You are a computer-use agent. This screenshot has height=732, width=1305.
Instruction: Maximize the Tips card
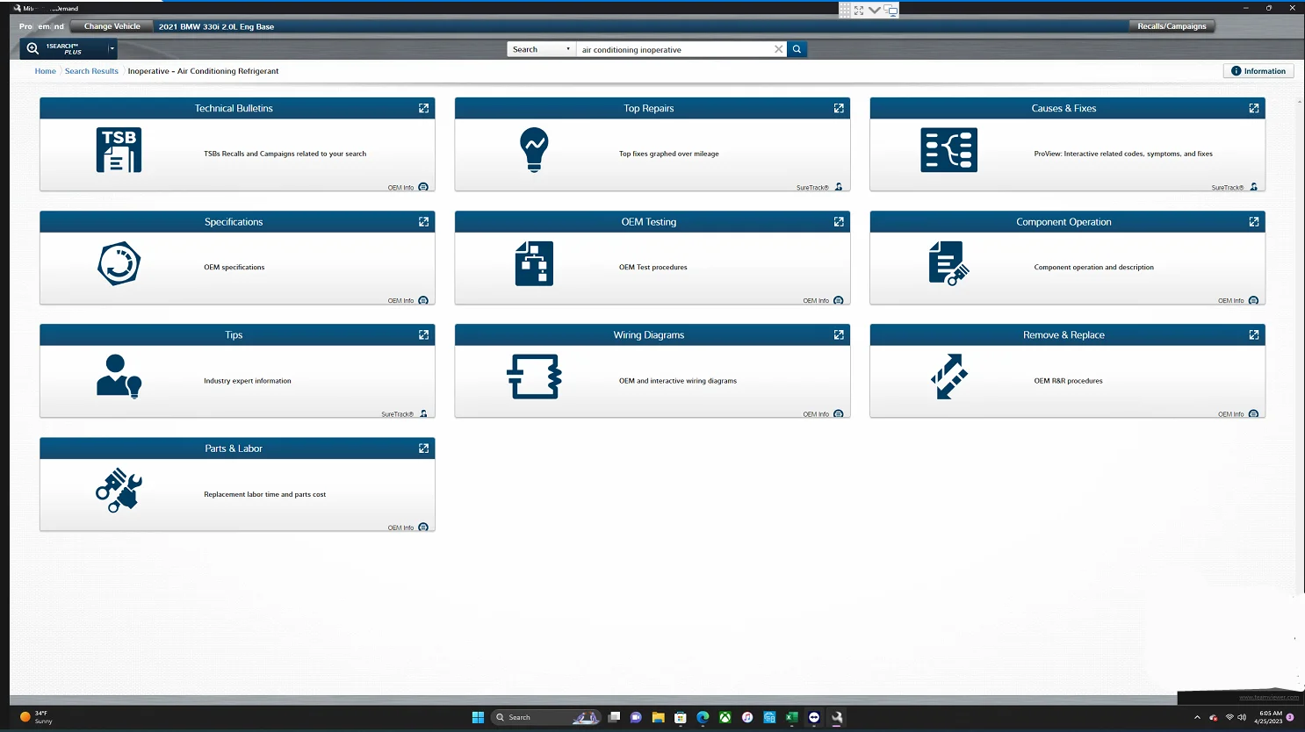click(423, 335)
